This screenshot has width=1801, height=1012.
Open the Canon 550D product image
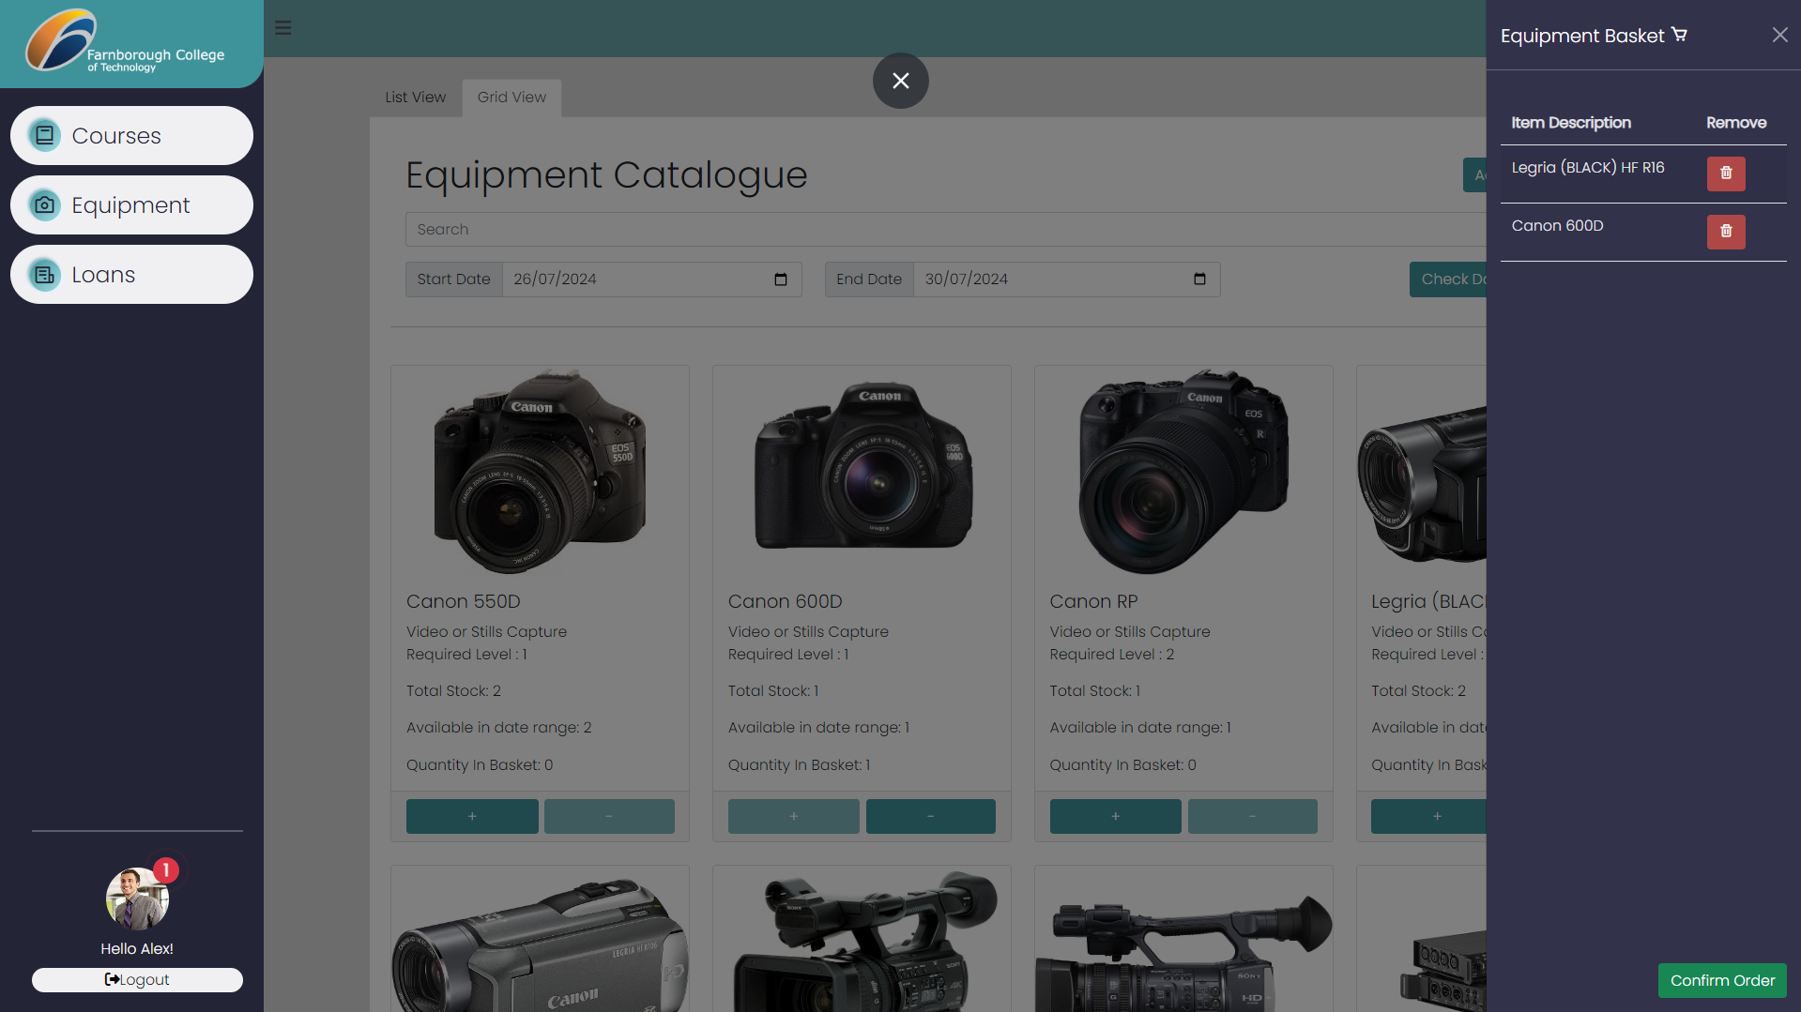point(540,472)
